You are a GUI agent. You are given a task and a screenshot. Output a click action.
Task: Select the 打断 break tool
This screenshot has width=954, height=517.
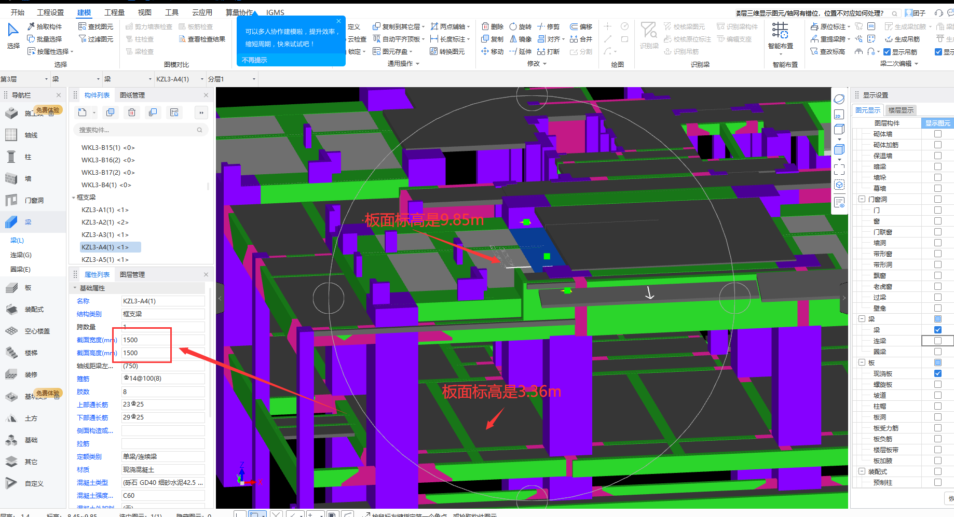click(x=548, y=51)
